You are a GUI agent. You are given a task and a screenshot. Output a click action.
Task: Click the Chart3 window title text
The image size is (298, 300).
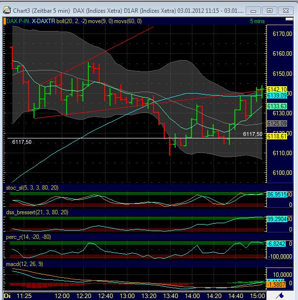coord(128,10)
